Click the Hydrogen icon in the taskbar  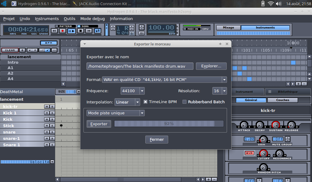14,4
